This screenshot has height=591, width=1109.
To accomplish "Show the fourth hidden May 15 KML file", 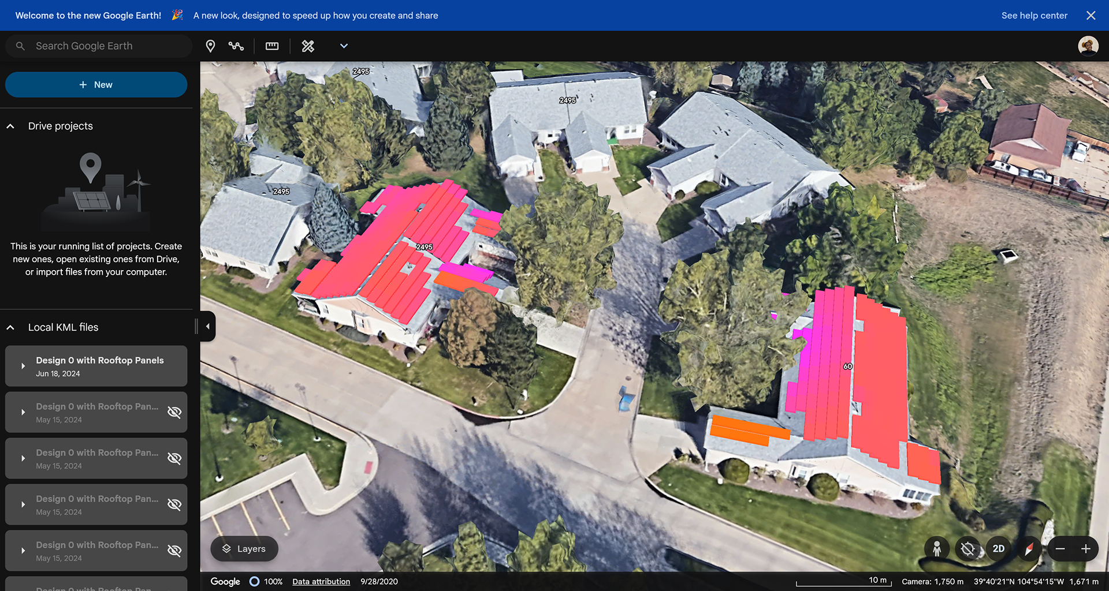I will (174, 551).
